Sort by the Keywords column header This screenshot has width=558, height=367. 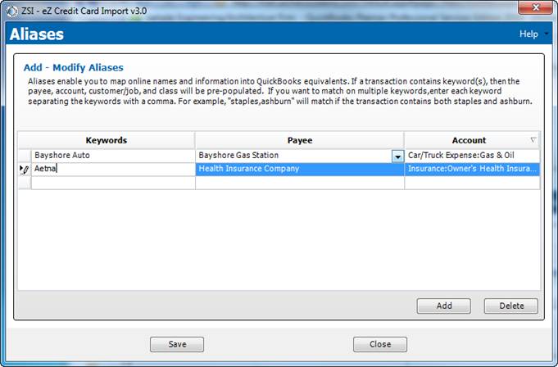[x=106, y=140]
